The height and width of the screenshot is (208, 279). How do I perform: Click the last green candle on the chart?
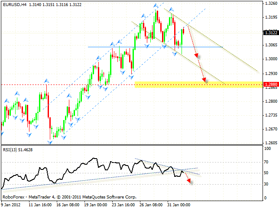click(183, 36)
